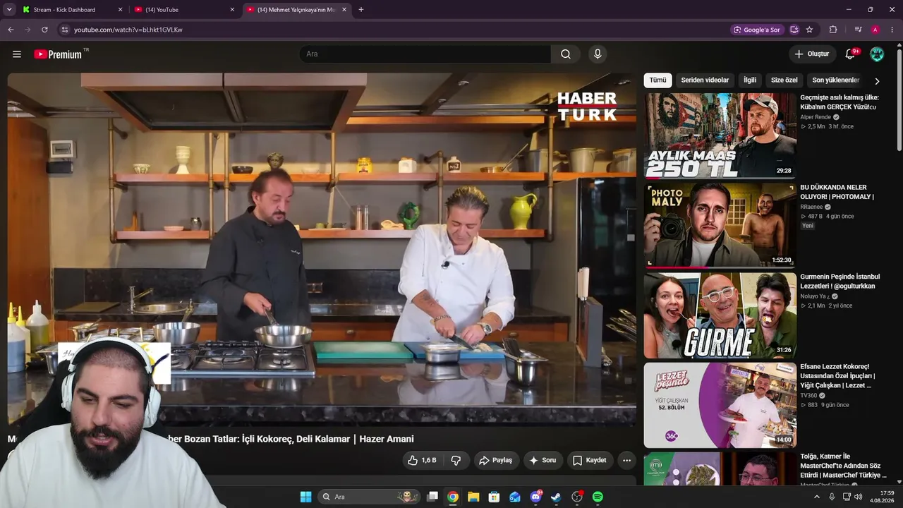Open more actions menu under the video
Image resolution: width=903 pixels, height=508 pixels.
pyautogui.click(x=626, y=460)
